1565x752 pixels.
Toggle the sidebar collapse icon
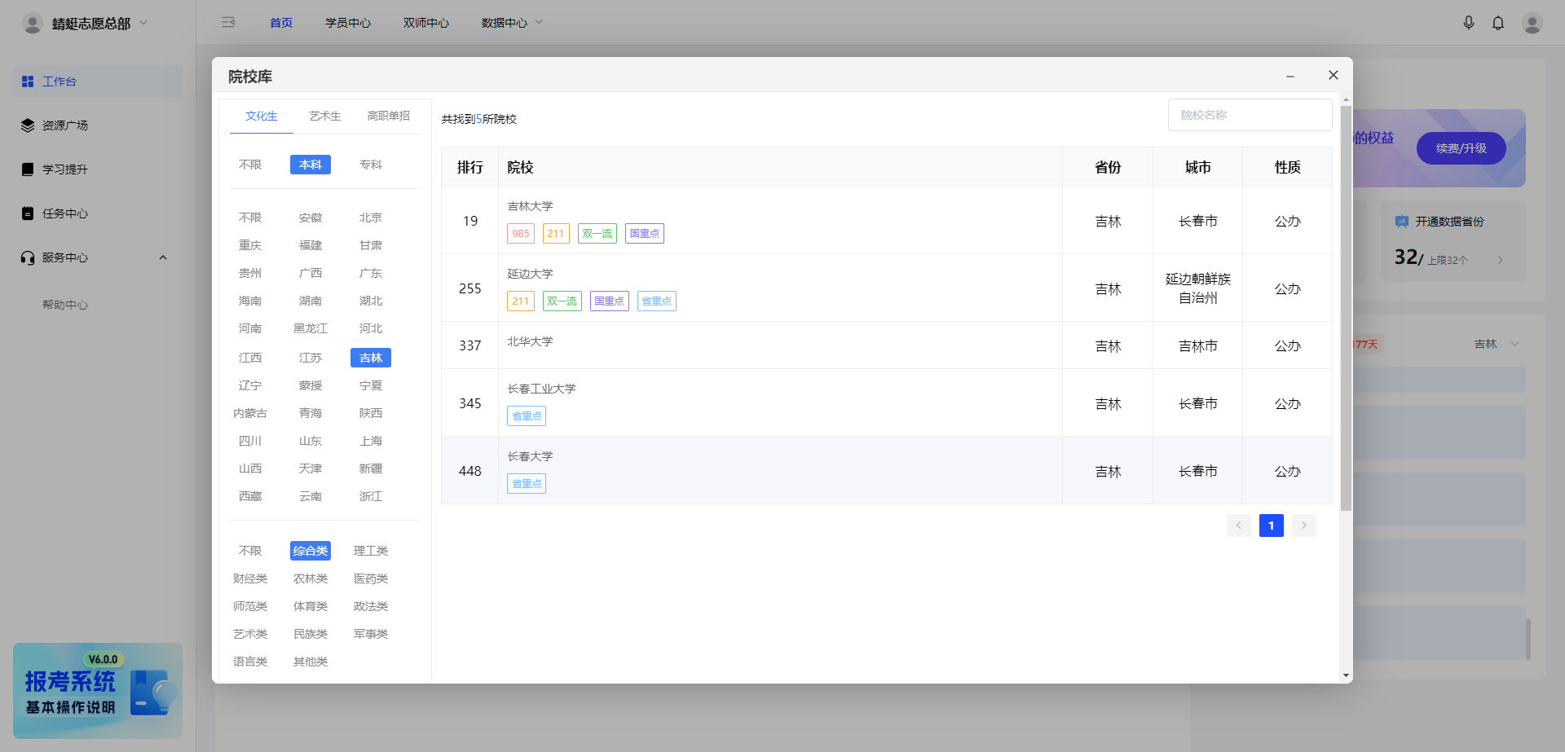click(228, 23)
